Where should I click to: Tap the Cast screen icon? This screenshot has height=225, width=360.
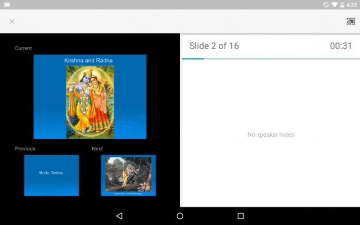click(351, 22)
